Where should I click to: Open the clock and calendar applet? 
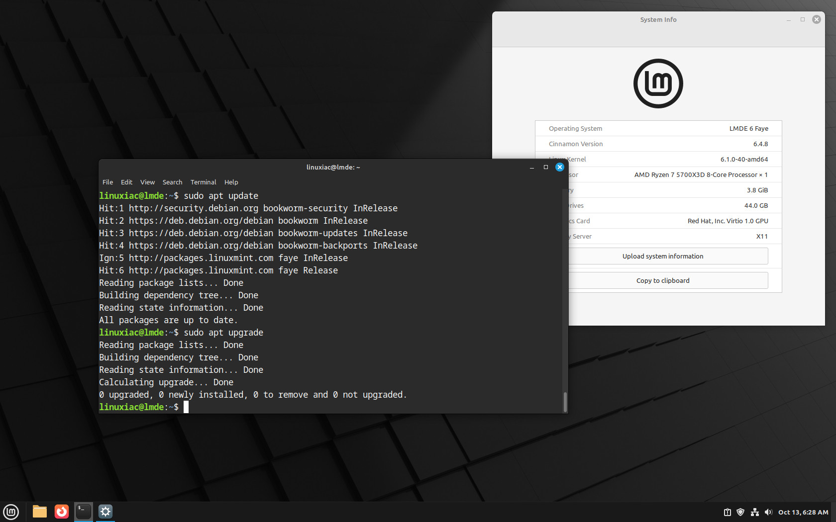(x=803, y=512)
